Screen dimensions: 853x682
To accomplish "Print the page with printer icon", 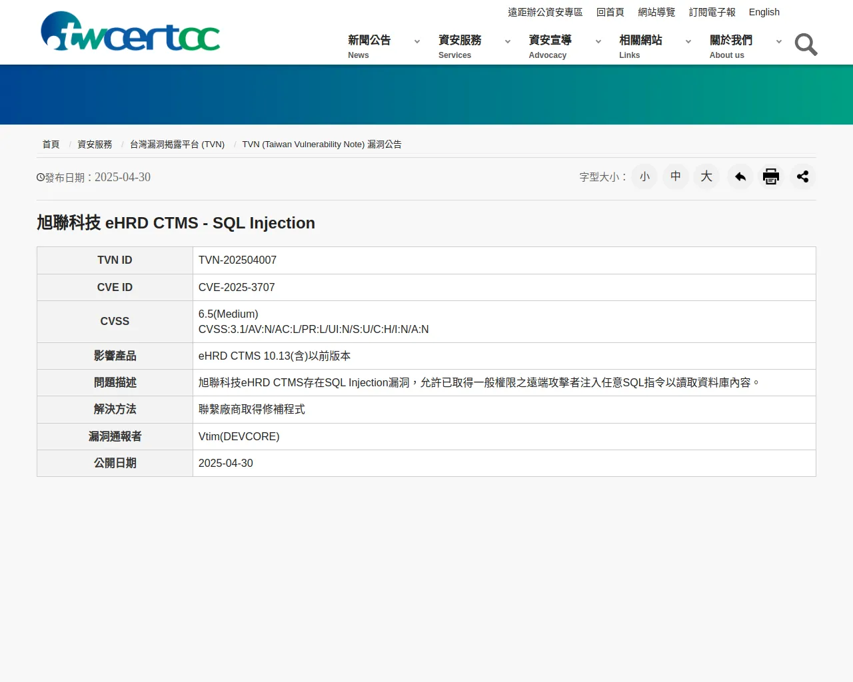I will [771, 176].
